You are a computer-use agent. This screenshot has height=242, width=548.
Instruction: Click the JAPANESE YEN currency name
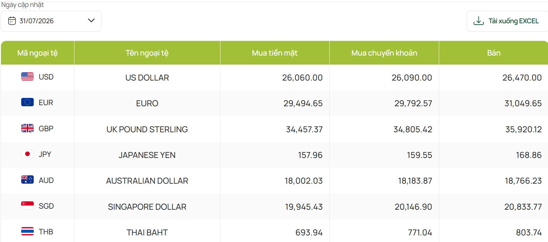pos(147,155)
